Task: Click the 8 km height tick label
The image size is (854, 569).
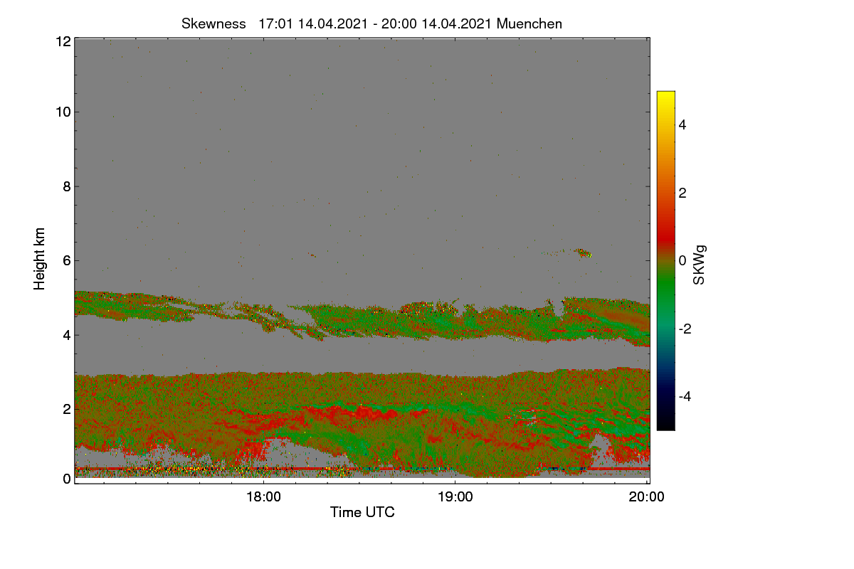Action: click(x=66, y=186)
